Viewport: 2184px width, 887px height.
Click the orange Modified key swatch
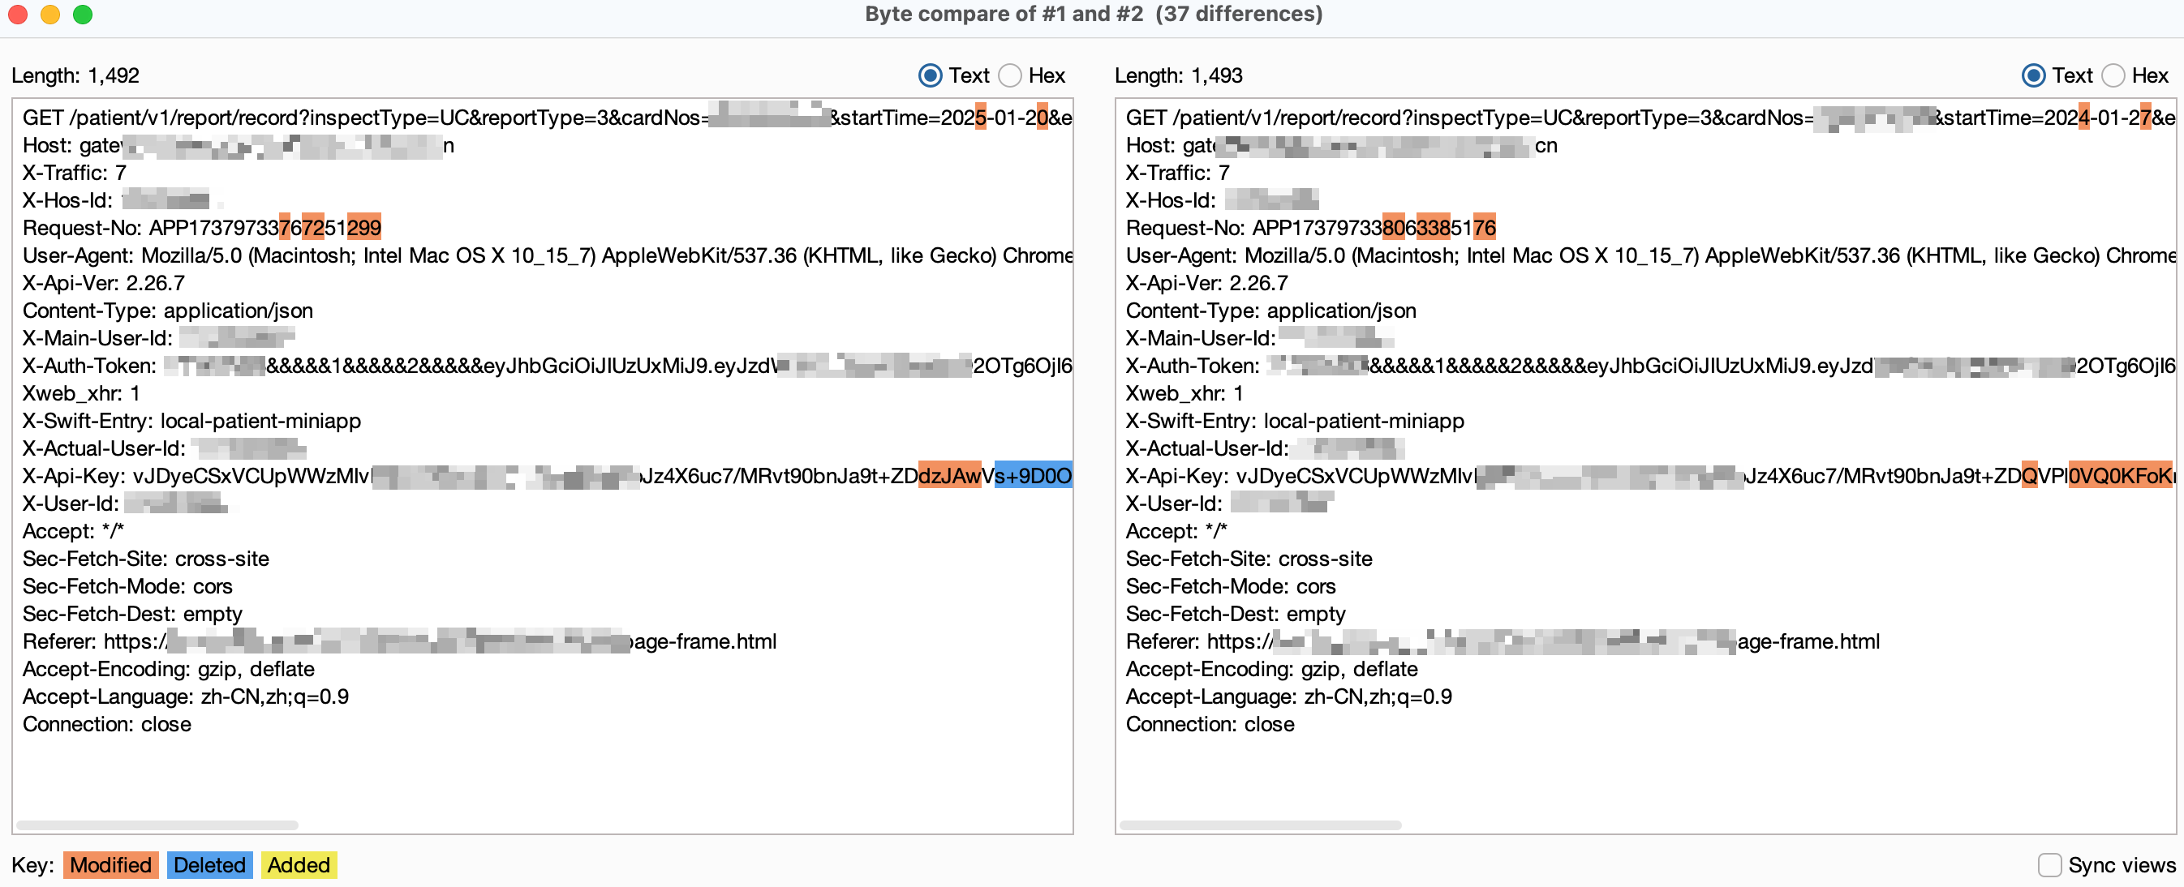110,865
